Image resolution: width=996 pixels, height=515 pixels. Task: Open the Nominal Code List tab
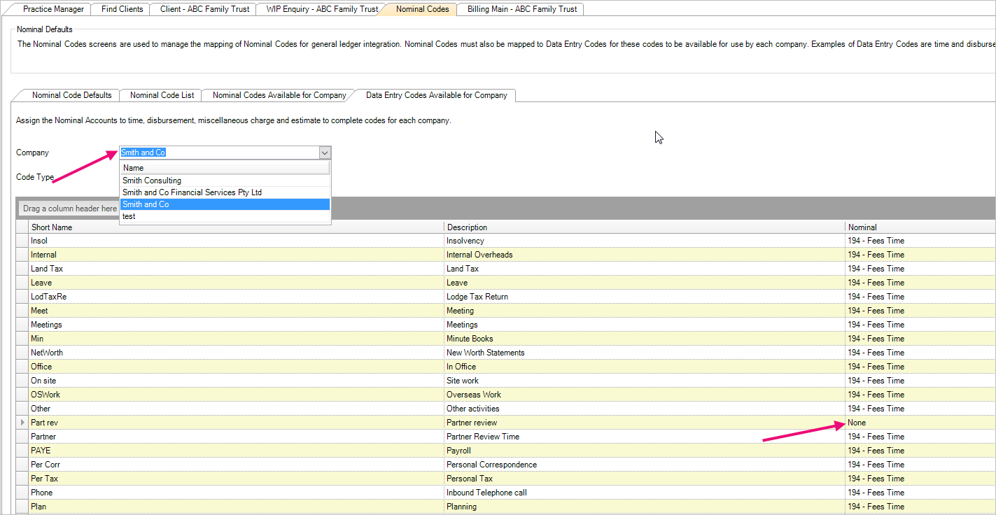point(160,95)
